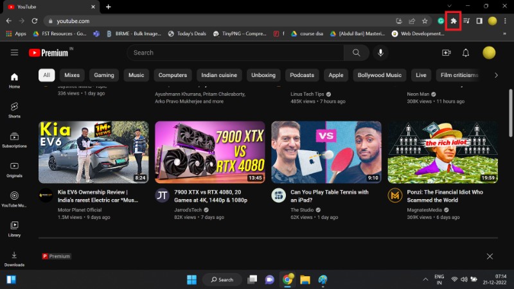Select the Podcasts filter chip
The height and width of the screenshot is (289, 514).
(x=302, y=75)
